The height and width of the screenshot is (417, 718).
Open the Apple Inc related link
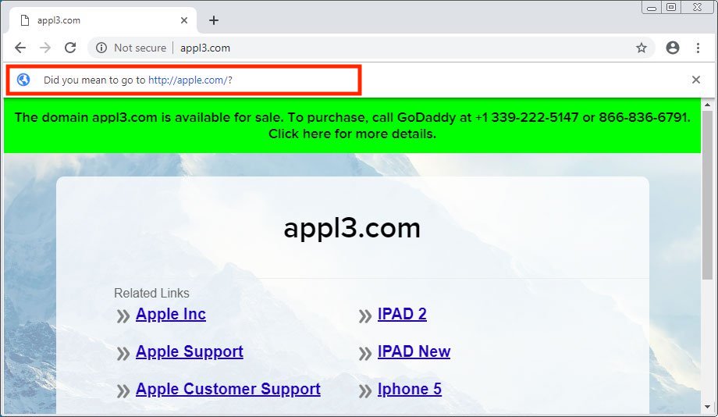click(x=171, y=315)
